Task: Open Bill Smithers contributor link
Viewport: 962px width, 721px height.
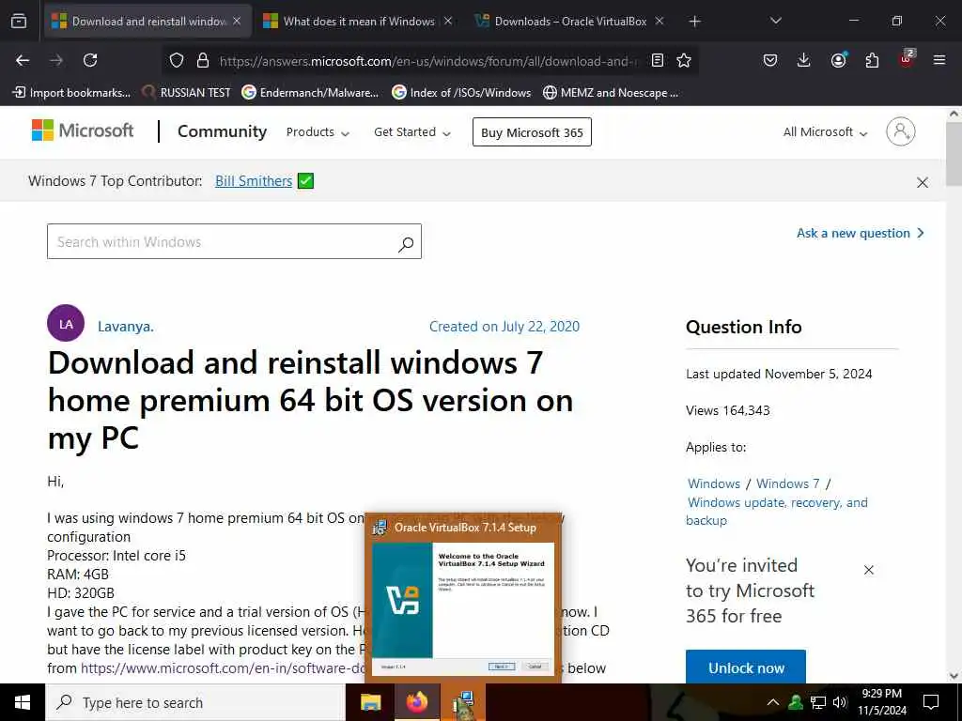Action: [x=254, y=181]
